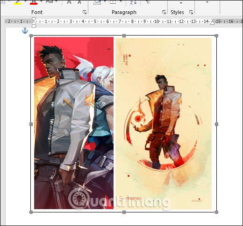Click the Borders icon in Paragraph group

[113, 2]
